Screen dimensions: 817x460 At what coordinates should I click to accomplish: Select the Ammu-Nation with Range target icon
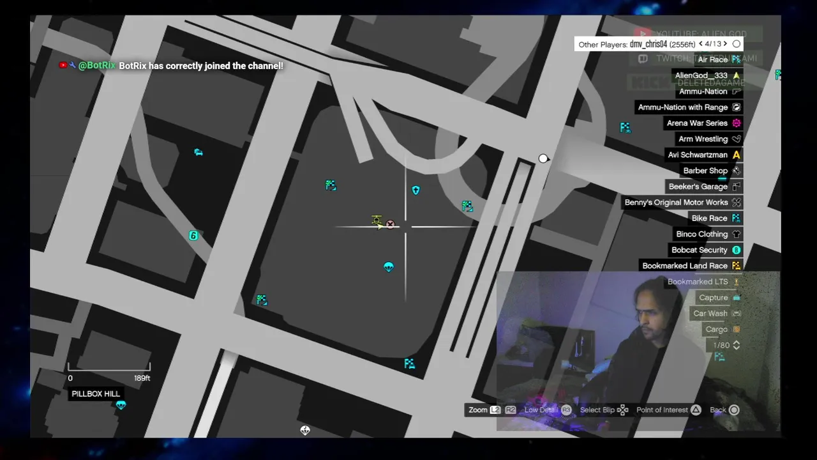[x=737, y=107]
